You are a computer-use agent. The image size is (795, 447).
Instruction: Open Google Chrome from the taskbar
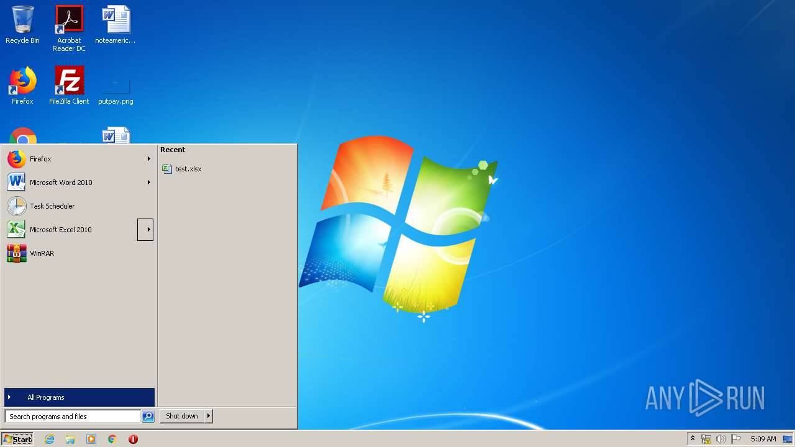coord(112,439)
